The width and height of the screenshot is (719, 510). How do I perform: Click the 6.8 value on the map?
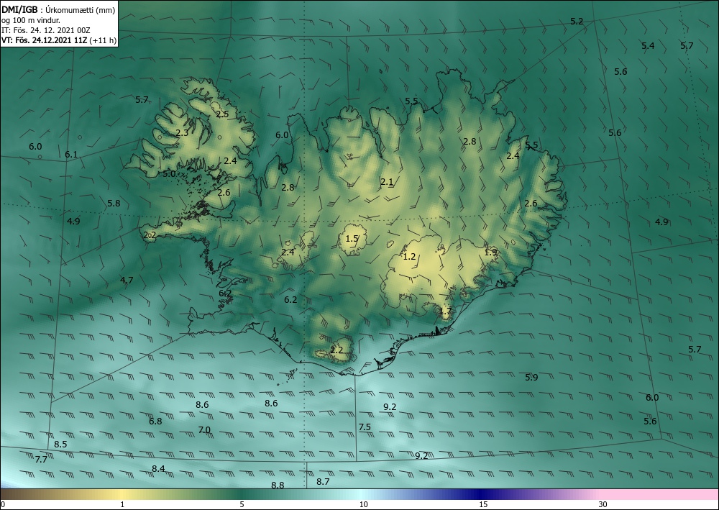click(155, 421)
